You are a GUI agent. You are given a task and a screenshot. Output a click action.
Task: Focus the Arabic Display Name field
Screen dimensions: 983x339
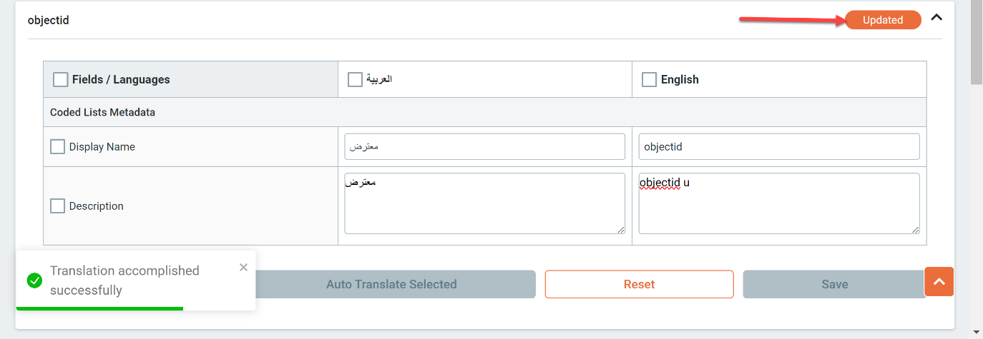(484, 147)
